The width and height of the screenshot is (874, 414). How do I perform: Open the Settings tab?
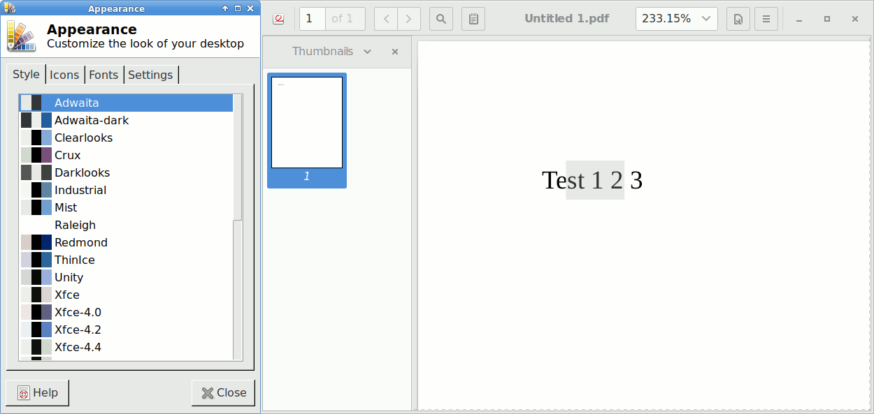click(x=150, y=75)
